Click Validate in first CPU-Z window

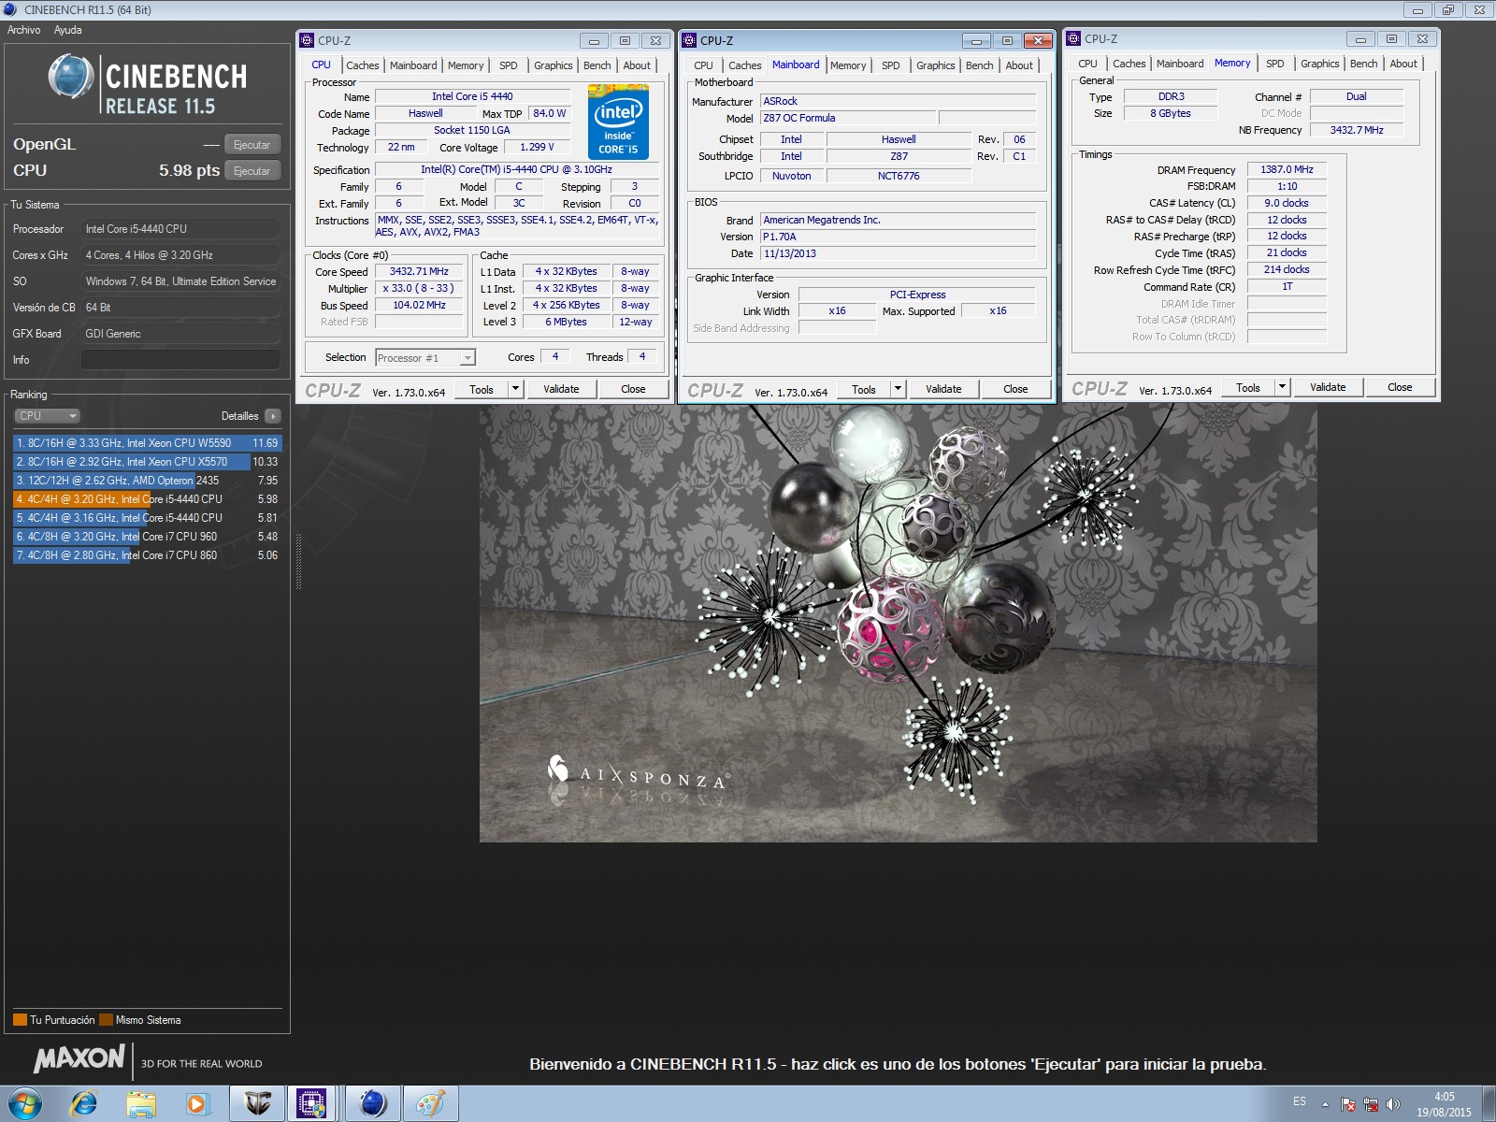click(x=561, y=390)
